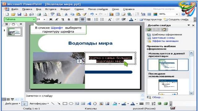Switch to Normal view button
Viewport: 198px width, 111px height.
coord(4,99)
